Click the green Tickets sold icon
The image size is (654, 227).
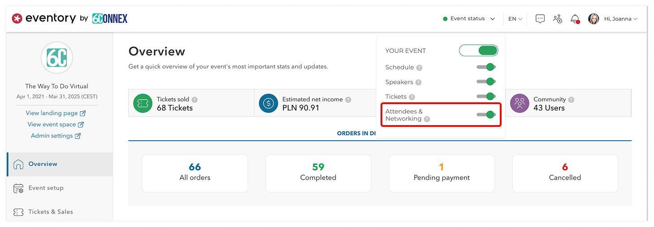tap(143, 104)
